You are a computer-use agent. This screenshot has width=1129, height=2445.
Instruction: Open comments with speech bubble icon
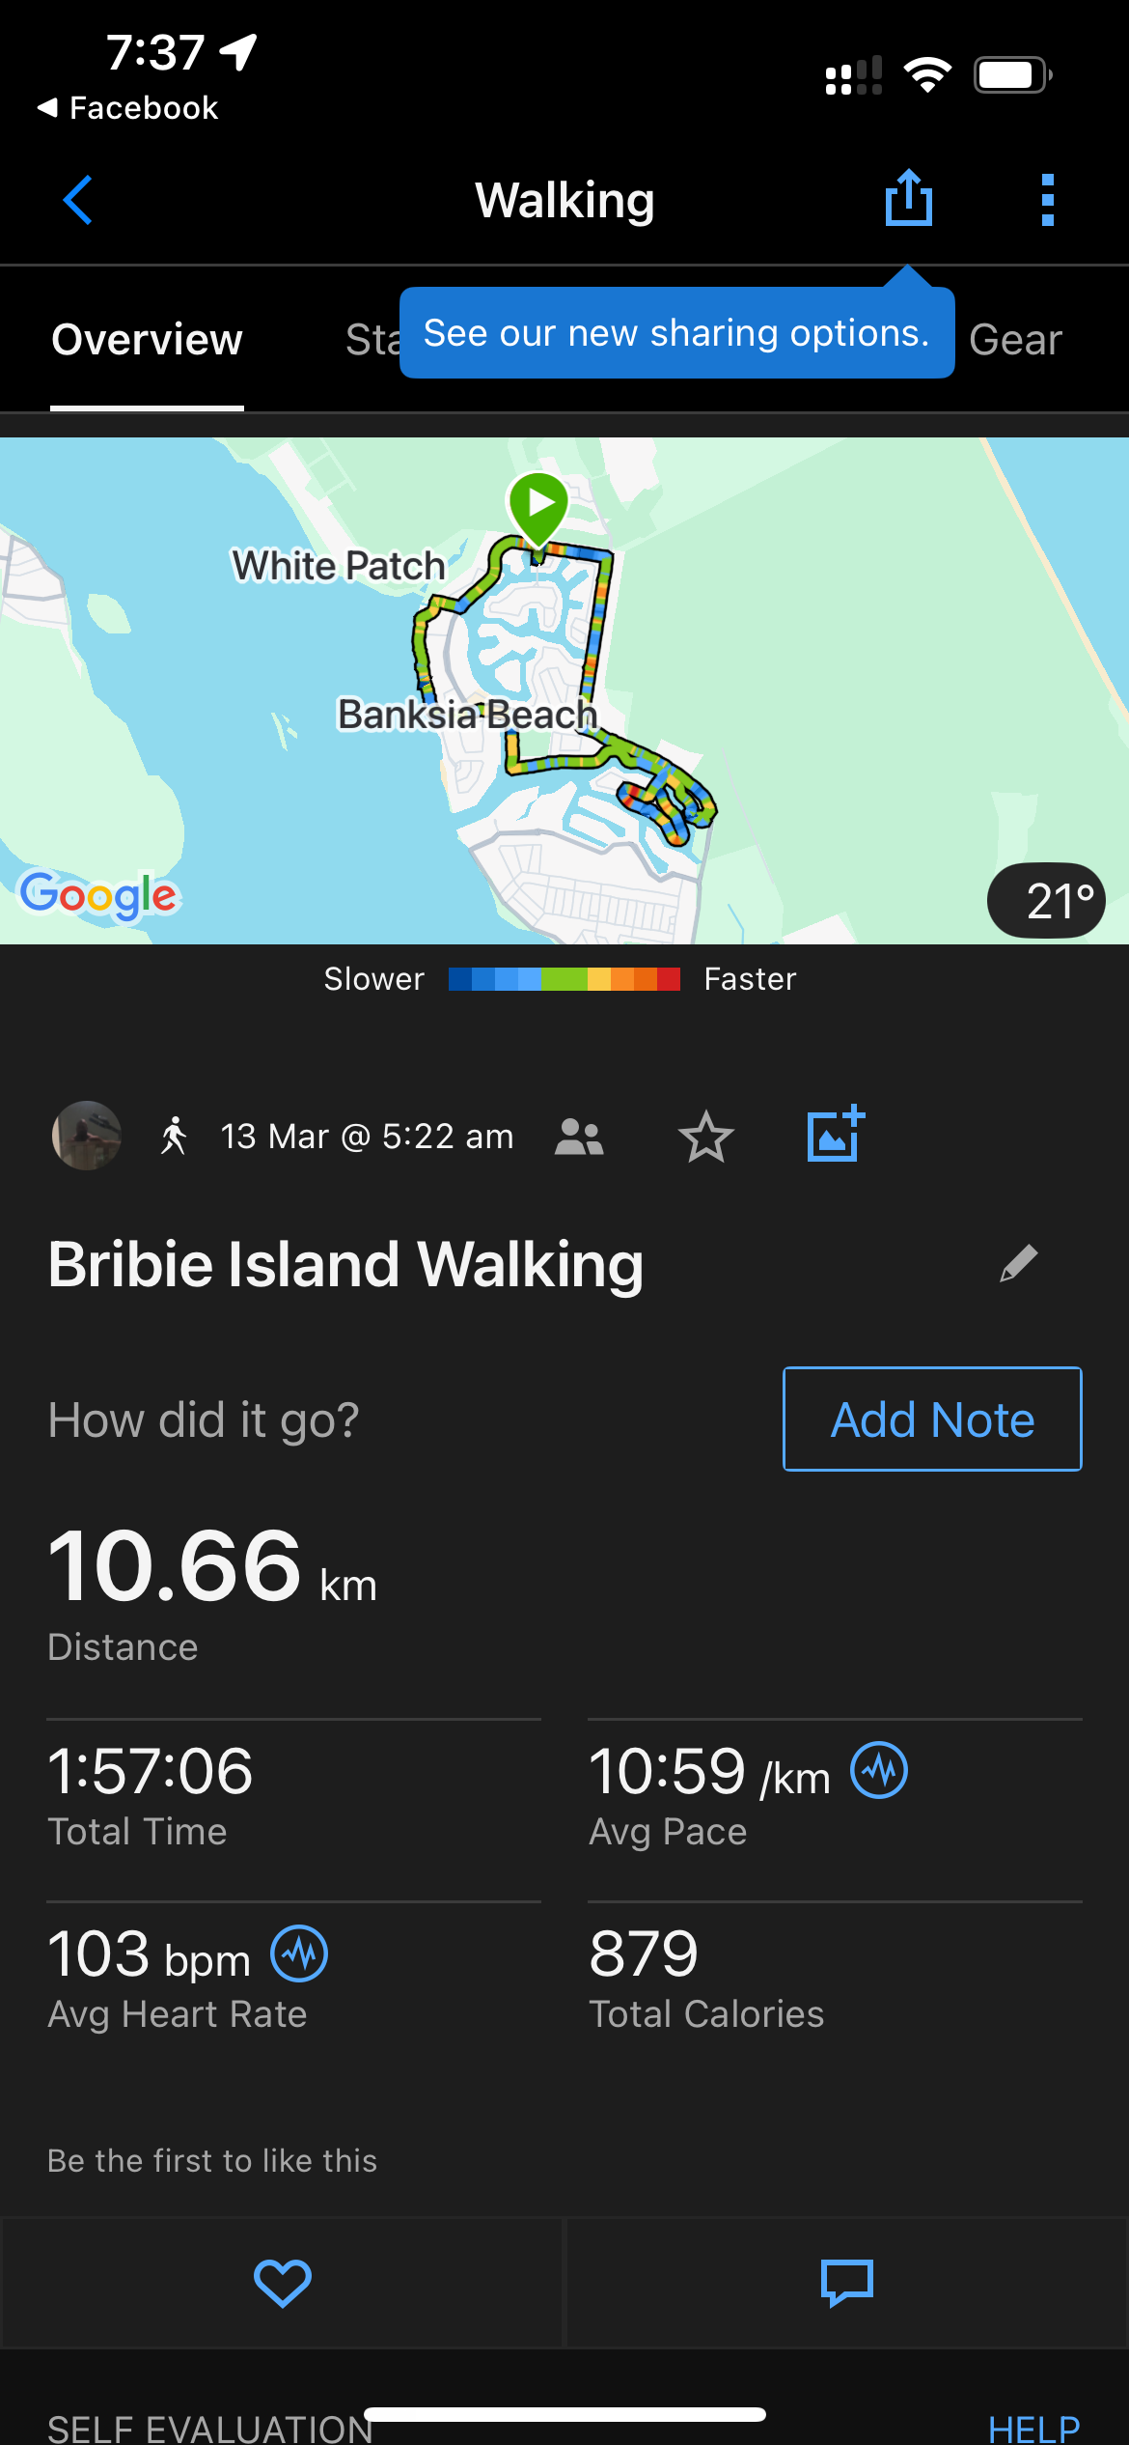coord(846,2283)
